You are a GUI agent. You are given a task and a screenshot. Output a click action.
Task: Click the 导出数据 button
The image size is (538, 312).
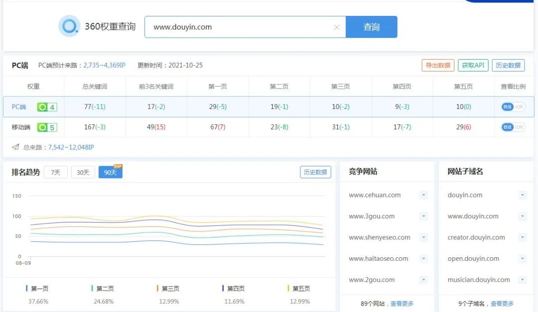click(x=438, y=65)
